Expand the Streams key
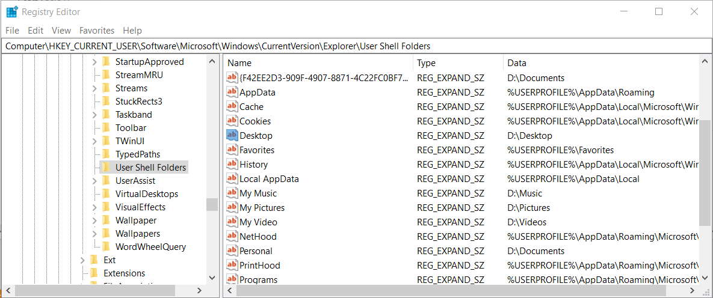This screenshot has height=298, width=713. point(94,88)
